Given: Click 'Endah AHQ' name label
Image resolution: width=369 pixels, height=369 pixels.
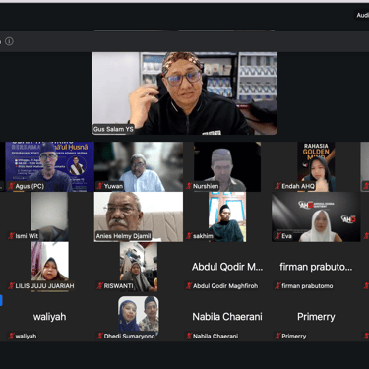Looking at the screenshot, I should pyautogui.click(x=298, y=186).
